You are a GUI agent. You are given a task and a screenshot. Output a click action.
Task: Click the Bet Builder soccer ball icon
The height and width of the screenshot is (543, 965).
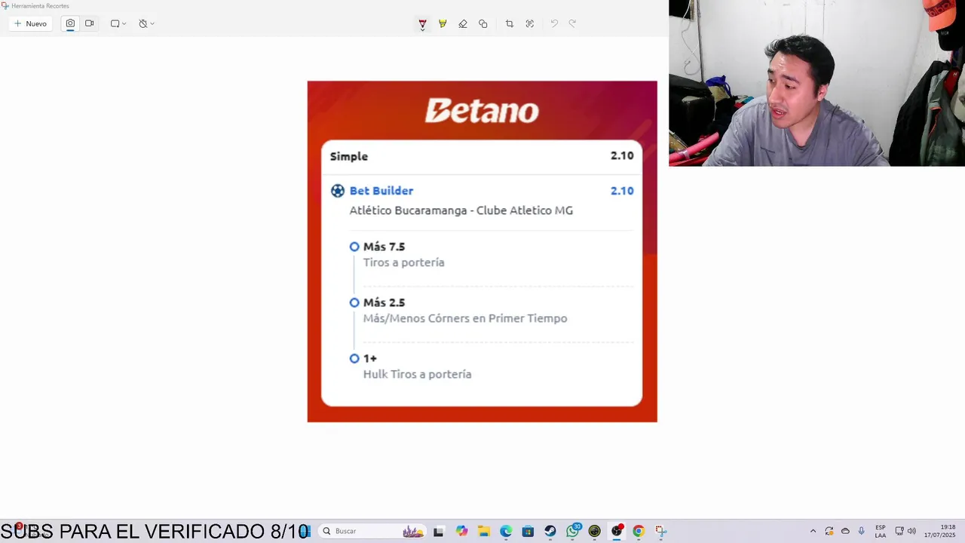pyautogui.click(x=338, y=191)
